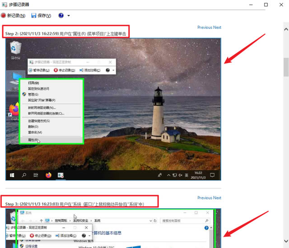289x248 pixels.
Task: Click the Next link above Step 3
Action: click(x=217, y=198)
